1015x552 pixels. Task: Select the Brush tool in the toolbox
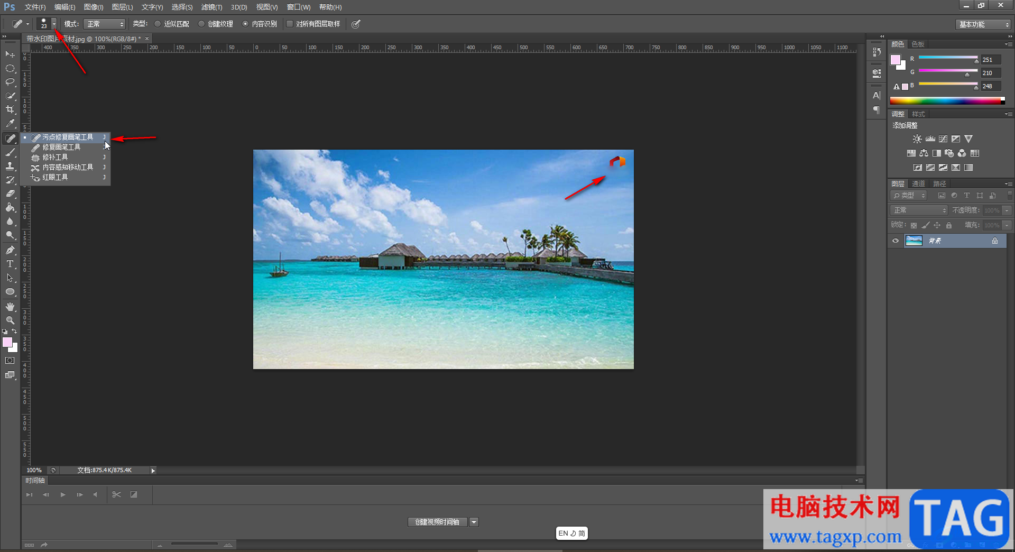click(x=10, y=152)
